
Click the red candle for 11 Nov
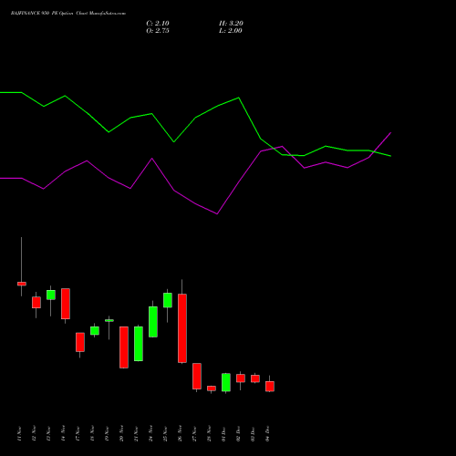22,284
